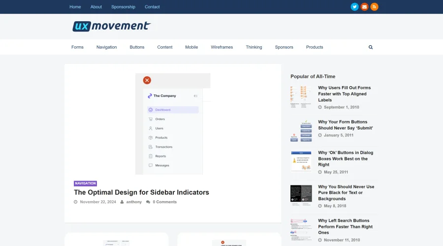Viewport: 443px width, 246px height.
Task: Open the Contact page
Action: 152,7
